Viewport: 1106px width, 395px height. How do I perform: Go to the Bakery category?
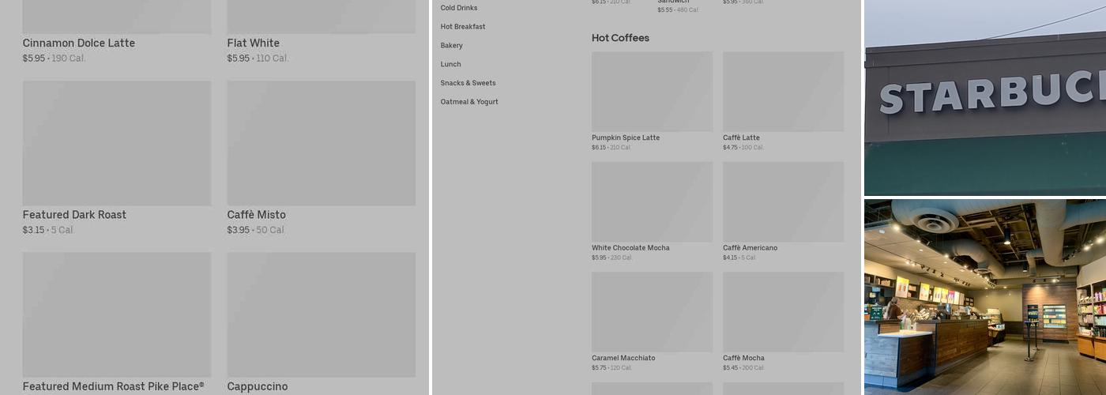452,46
